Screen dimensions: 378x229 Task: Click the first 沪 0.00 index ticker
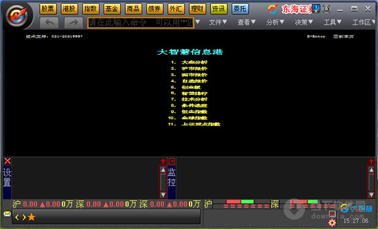tap(43, 204)
